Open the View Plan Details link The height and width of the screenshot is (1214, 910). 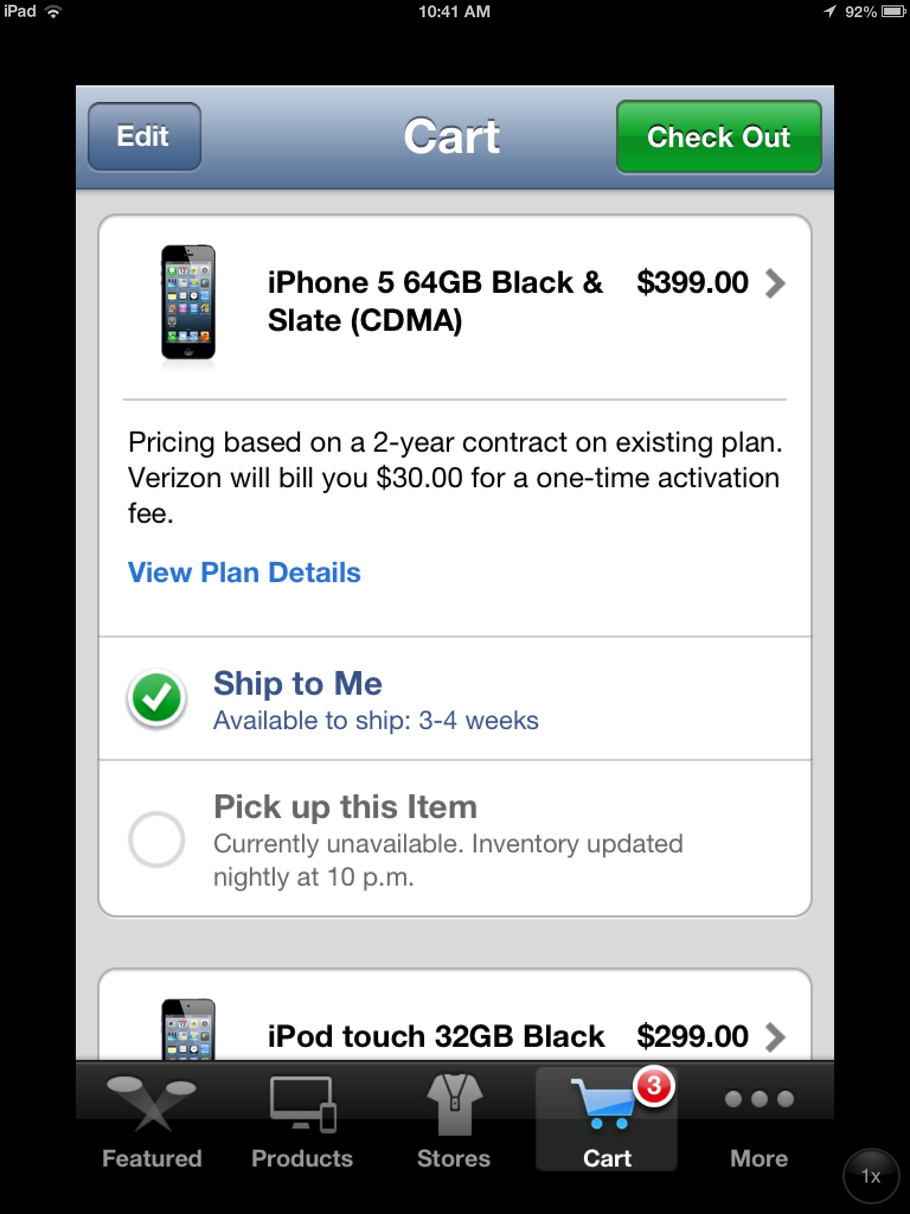244,573
